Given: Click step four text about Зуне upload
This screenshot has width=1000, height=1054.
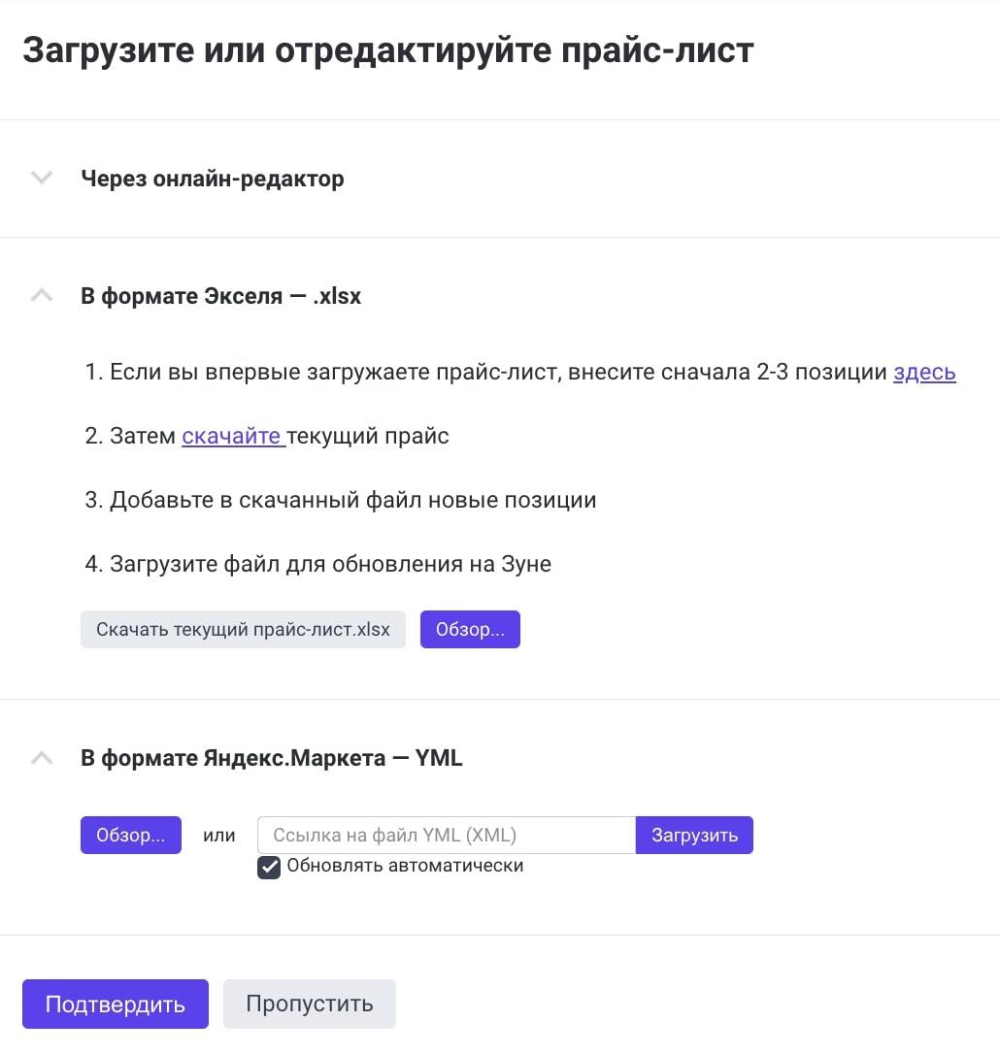Looking at the screenshot, I should pyautogui.click(x=318, y=564).
